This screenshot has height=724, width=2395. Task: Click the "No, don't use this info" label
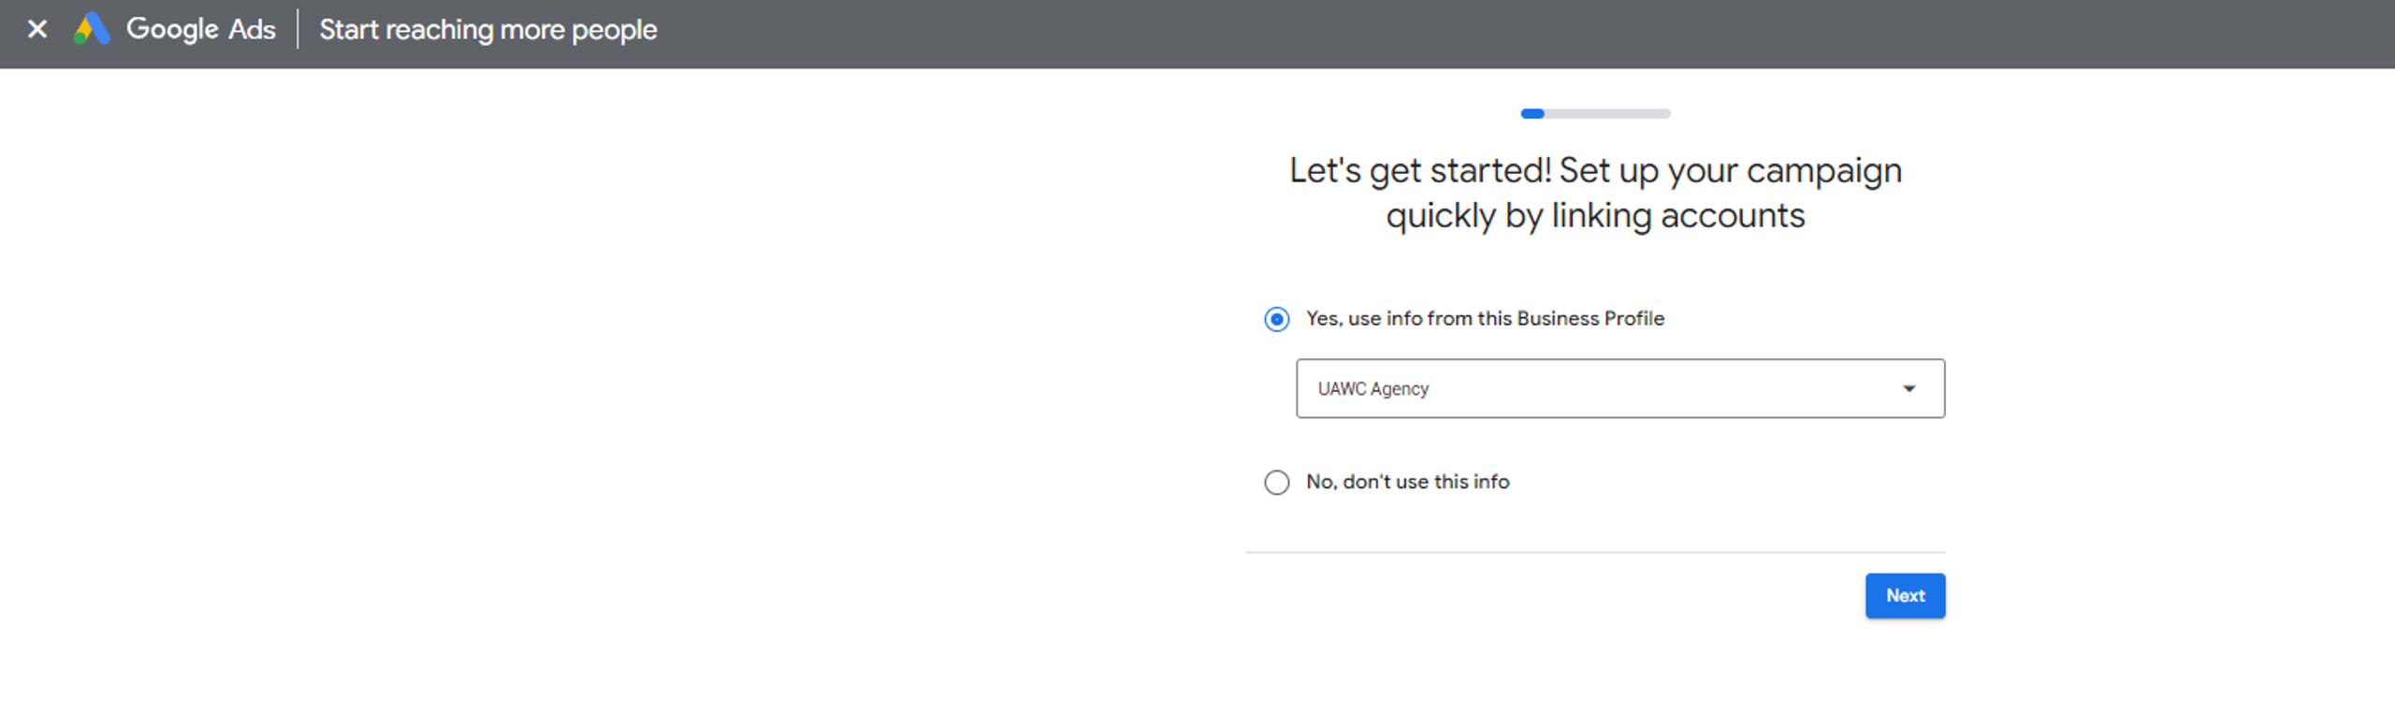pyautogui.click(x=1407, y=482)
